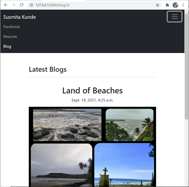189x187 pixels.
Task: Click the date Sept. 19, 2021, 4:25 a.m.
Action: pos(92,100)
